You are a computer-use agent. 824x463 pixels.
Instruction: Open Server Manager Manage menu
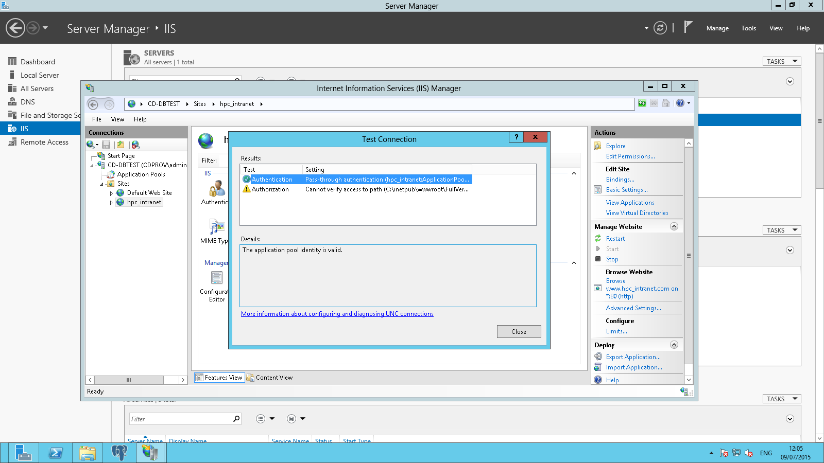pyautogui.click(x=717, y=28)
